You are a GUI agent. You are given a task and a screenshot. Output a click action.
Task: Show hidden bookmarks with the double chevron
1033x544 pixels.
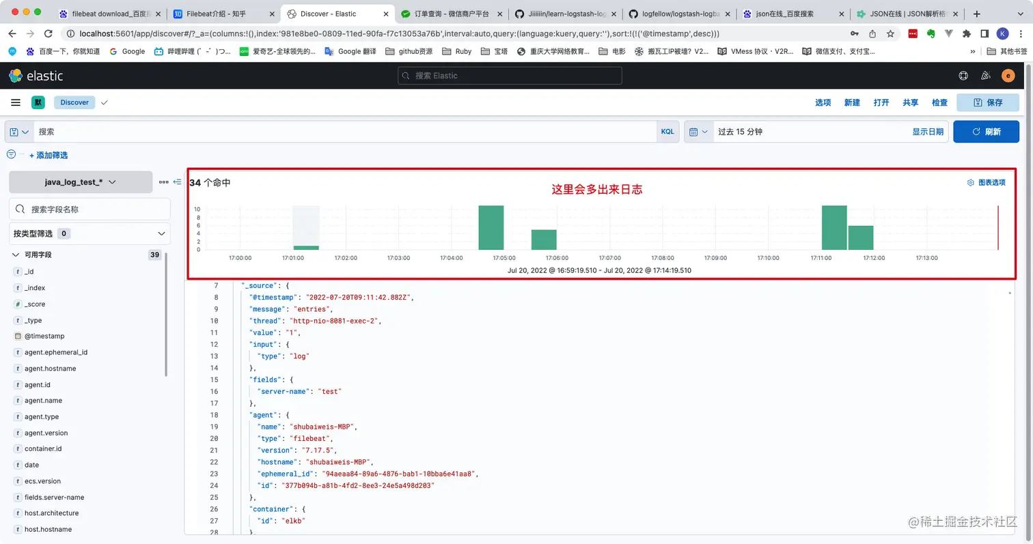click(973, 51)
